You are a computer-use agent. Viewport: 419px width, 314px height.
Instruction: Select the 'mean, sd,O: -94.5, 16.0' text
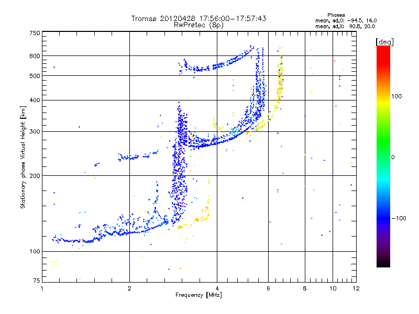coord(346,20)
